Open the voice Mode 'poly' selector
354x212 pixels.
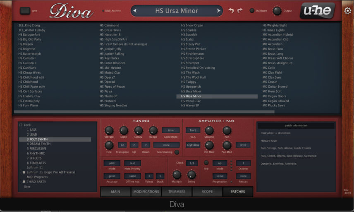point(112,163)
